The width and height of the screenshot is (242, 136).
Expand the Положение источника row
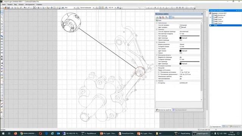tap(159, 72)
